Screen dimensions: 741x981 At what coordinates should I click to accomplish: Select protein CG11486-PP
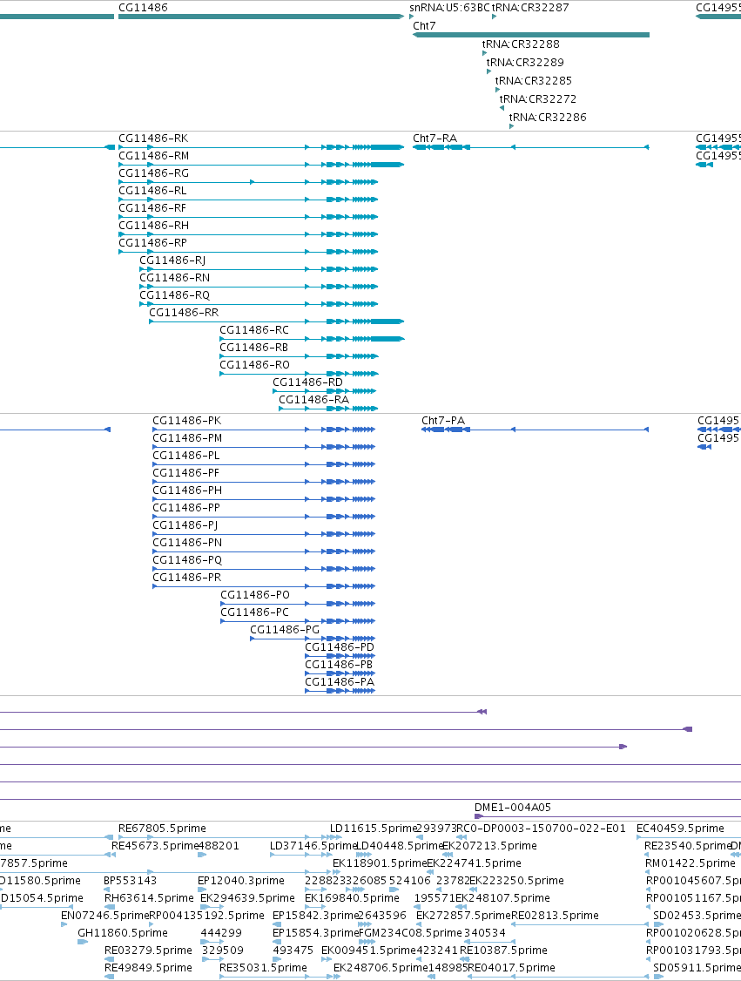186,508
